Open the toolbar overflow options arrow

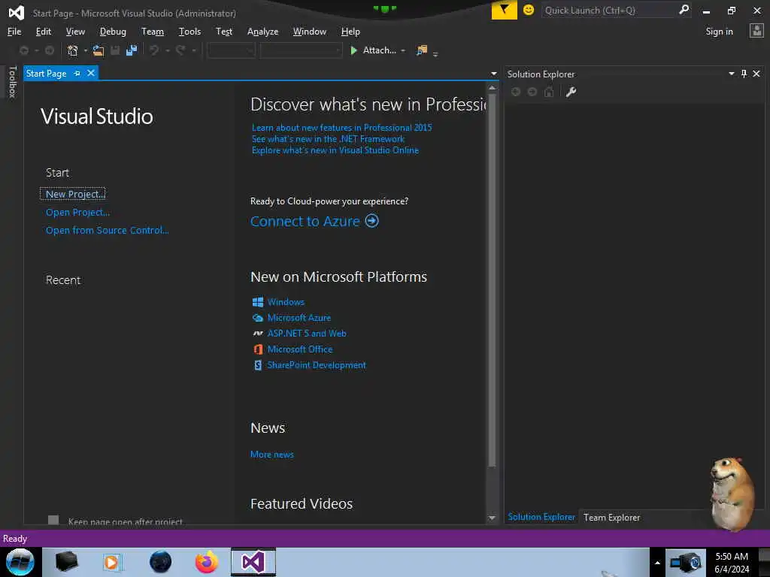435,53
